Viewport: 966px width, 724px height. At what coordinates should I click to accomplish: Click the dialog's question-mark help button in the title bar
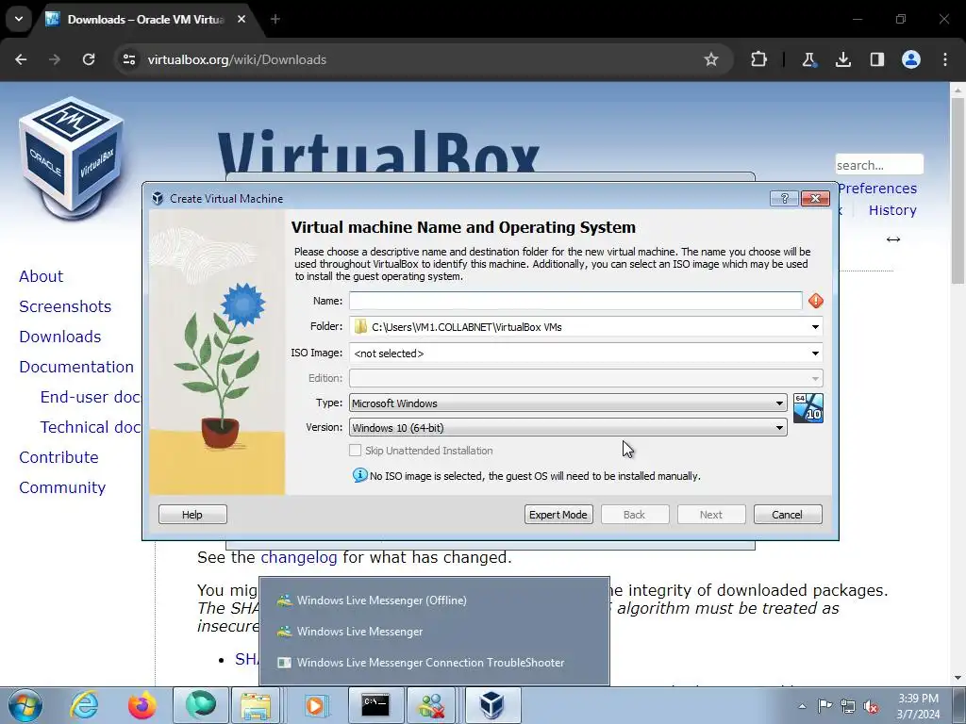pyautogui.click(x=784, y=198)
